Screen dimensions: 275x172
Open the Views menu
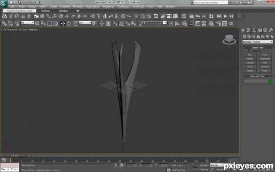(43, 7)
